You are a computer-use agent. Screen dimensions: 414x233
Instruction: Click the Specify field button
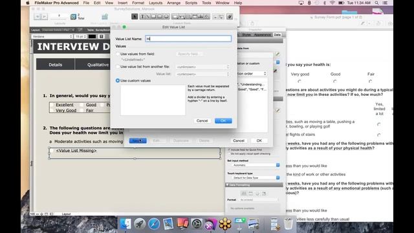190,54
